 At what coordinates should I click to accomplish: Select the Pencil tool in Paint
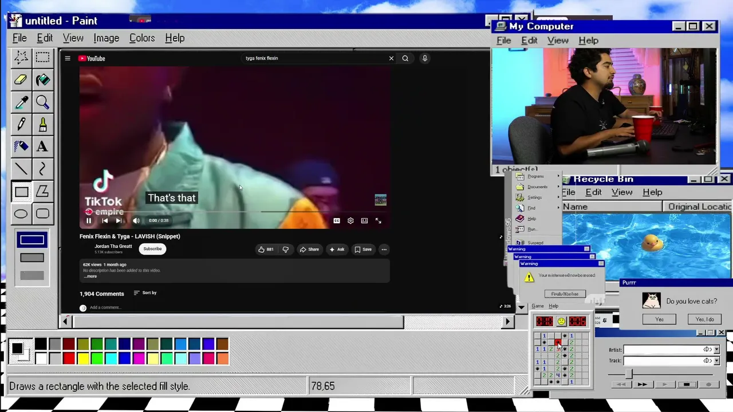coord(21,124)
